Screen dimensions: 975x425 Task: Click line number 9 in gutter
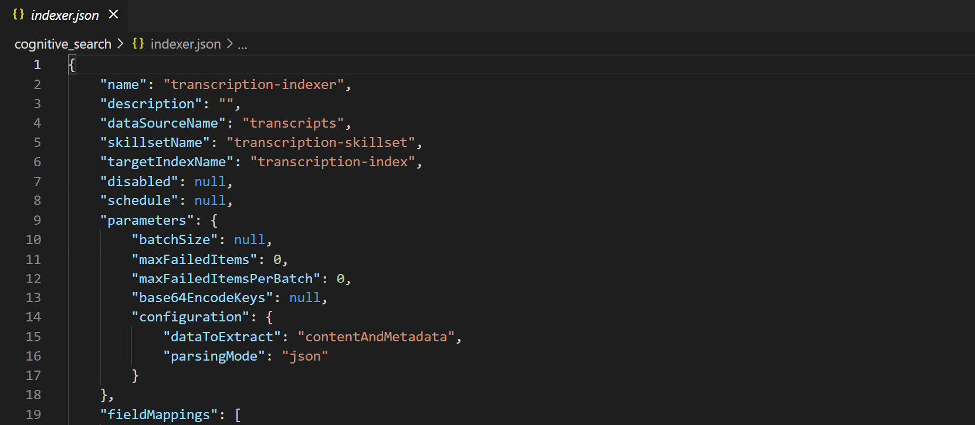[x=37, y=220]
